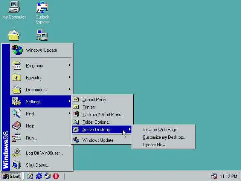Click the Programs folder icon
The image size is (241, 181).
(17, 66)
